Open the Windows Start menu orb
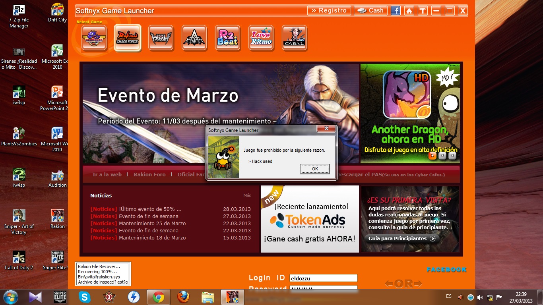The height and width of the screenshot is (305, 543). (10, 297)
